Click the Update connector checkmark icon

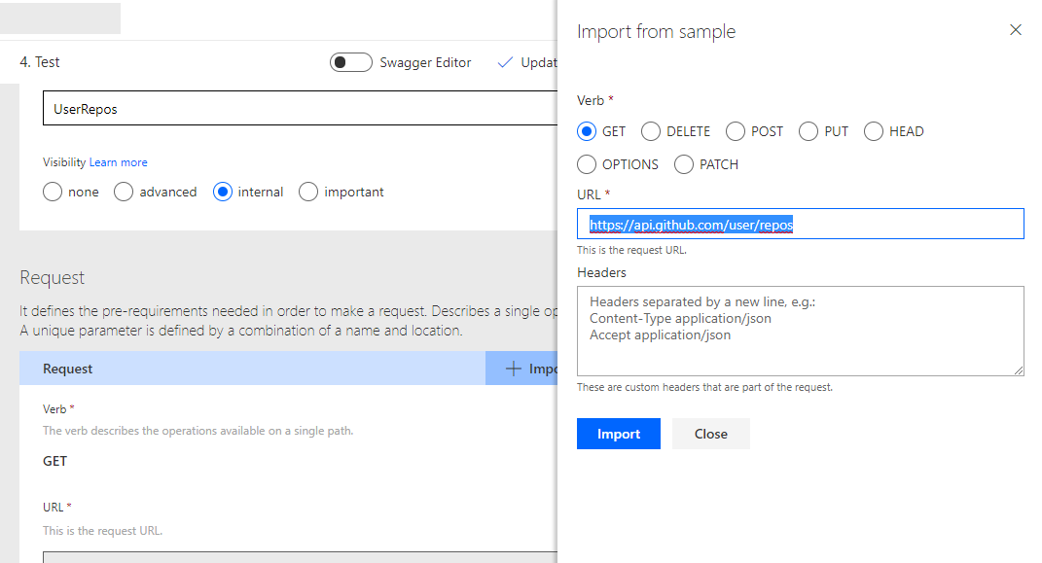coord(505,62)
